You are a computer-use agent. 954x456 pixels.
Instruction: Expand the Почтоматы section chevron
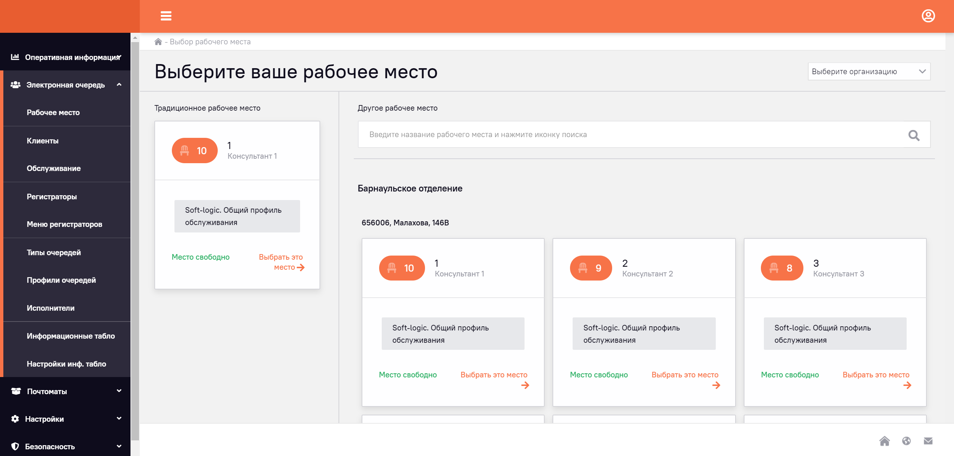click(x=119, y=391)
